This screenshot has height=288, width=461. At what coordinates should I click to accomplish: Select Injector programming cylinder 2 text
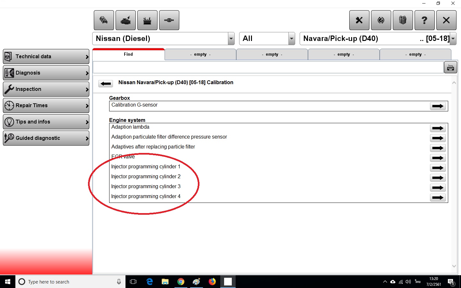[146, 177]
